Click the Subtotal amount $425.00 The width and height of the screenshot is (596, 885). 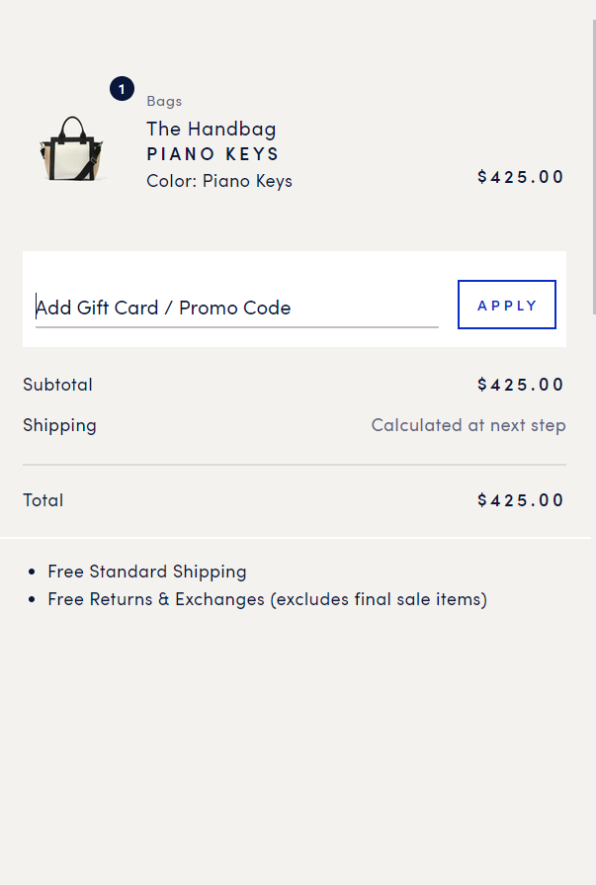[521, 385]
